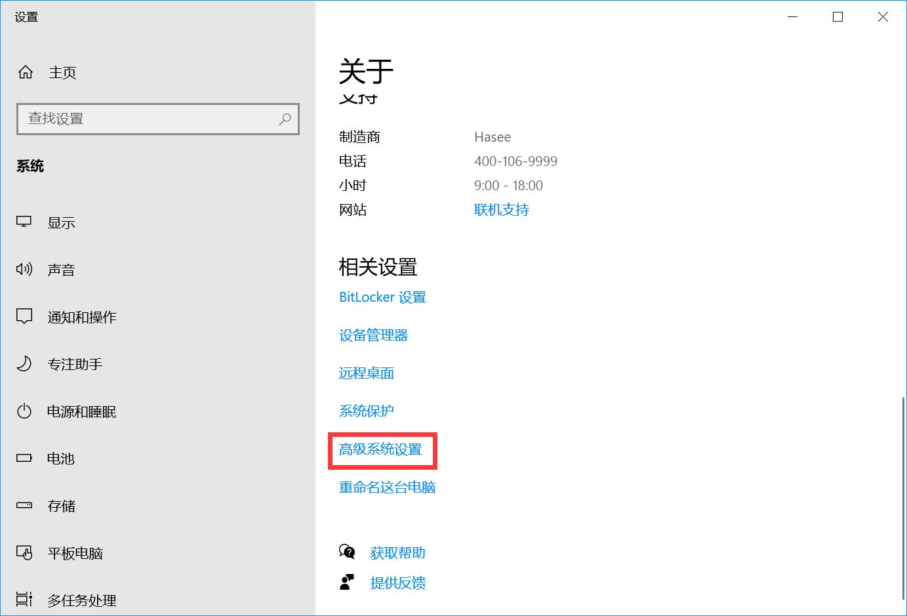Close the 设置 window
907x616 pixels.
pyautogui.click(x=883, y=17)
